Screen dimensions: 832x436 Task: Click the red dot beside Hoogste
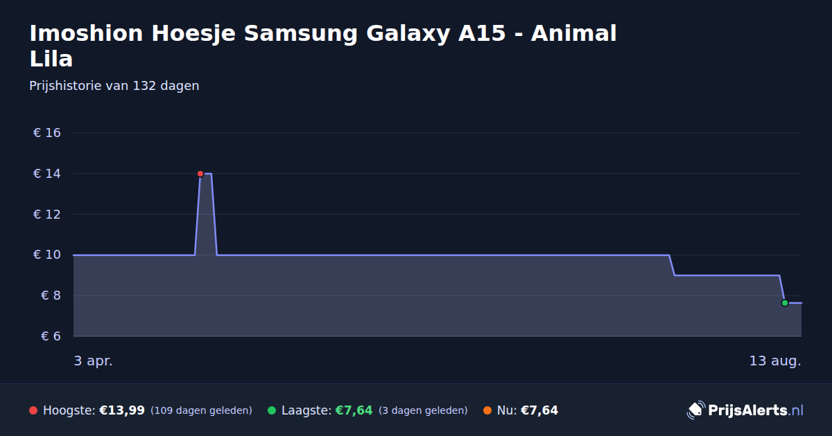[33, 410]
